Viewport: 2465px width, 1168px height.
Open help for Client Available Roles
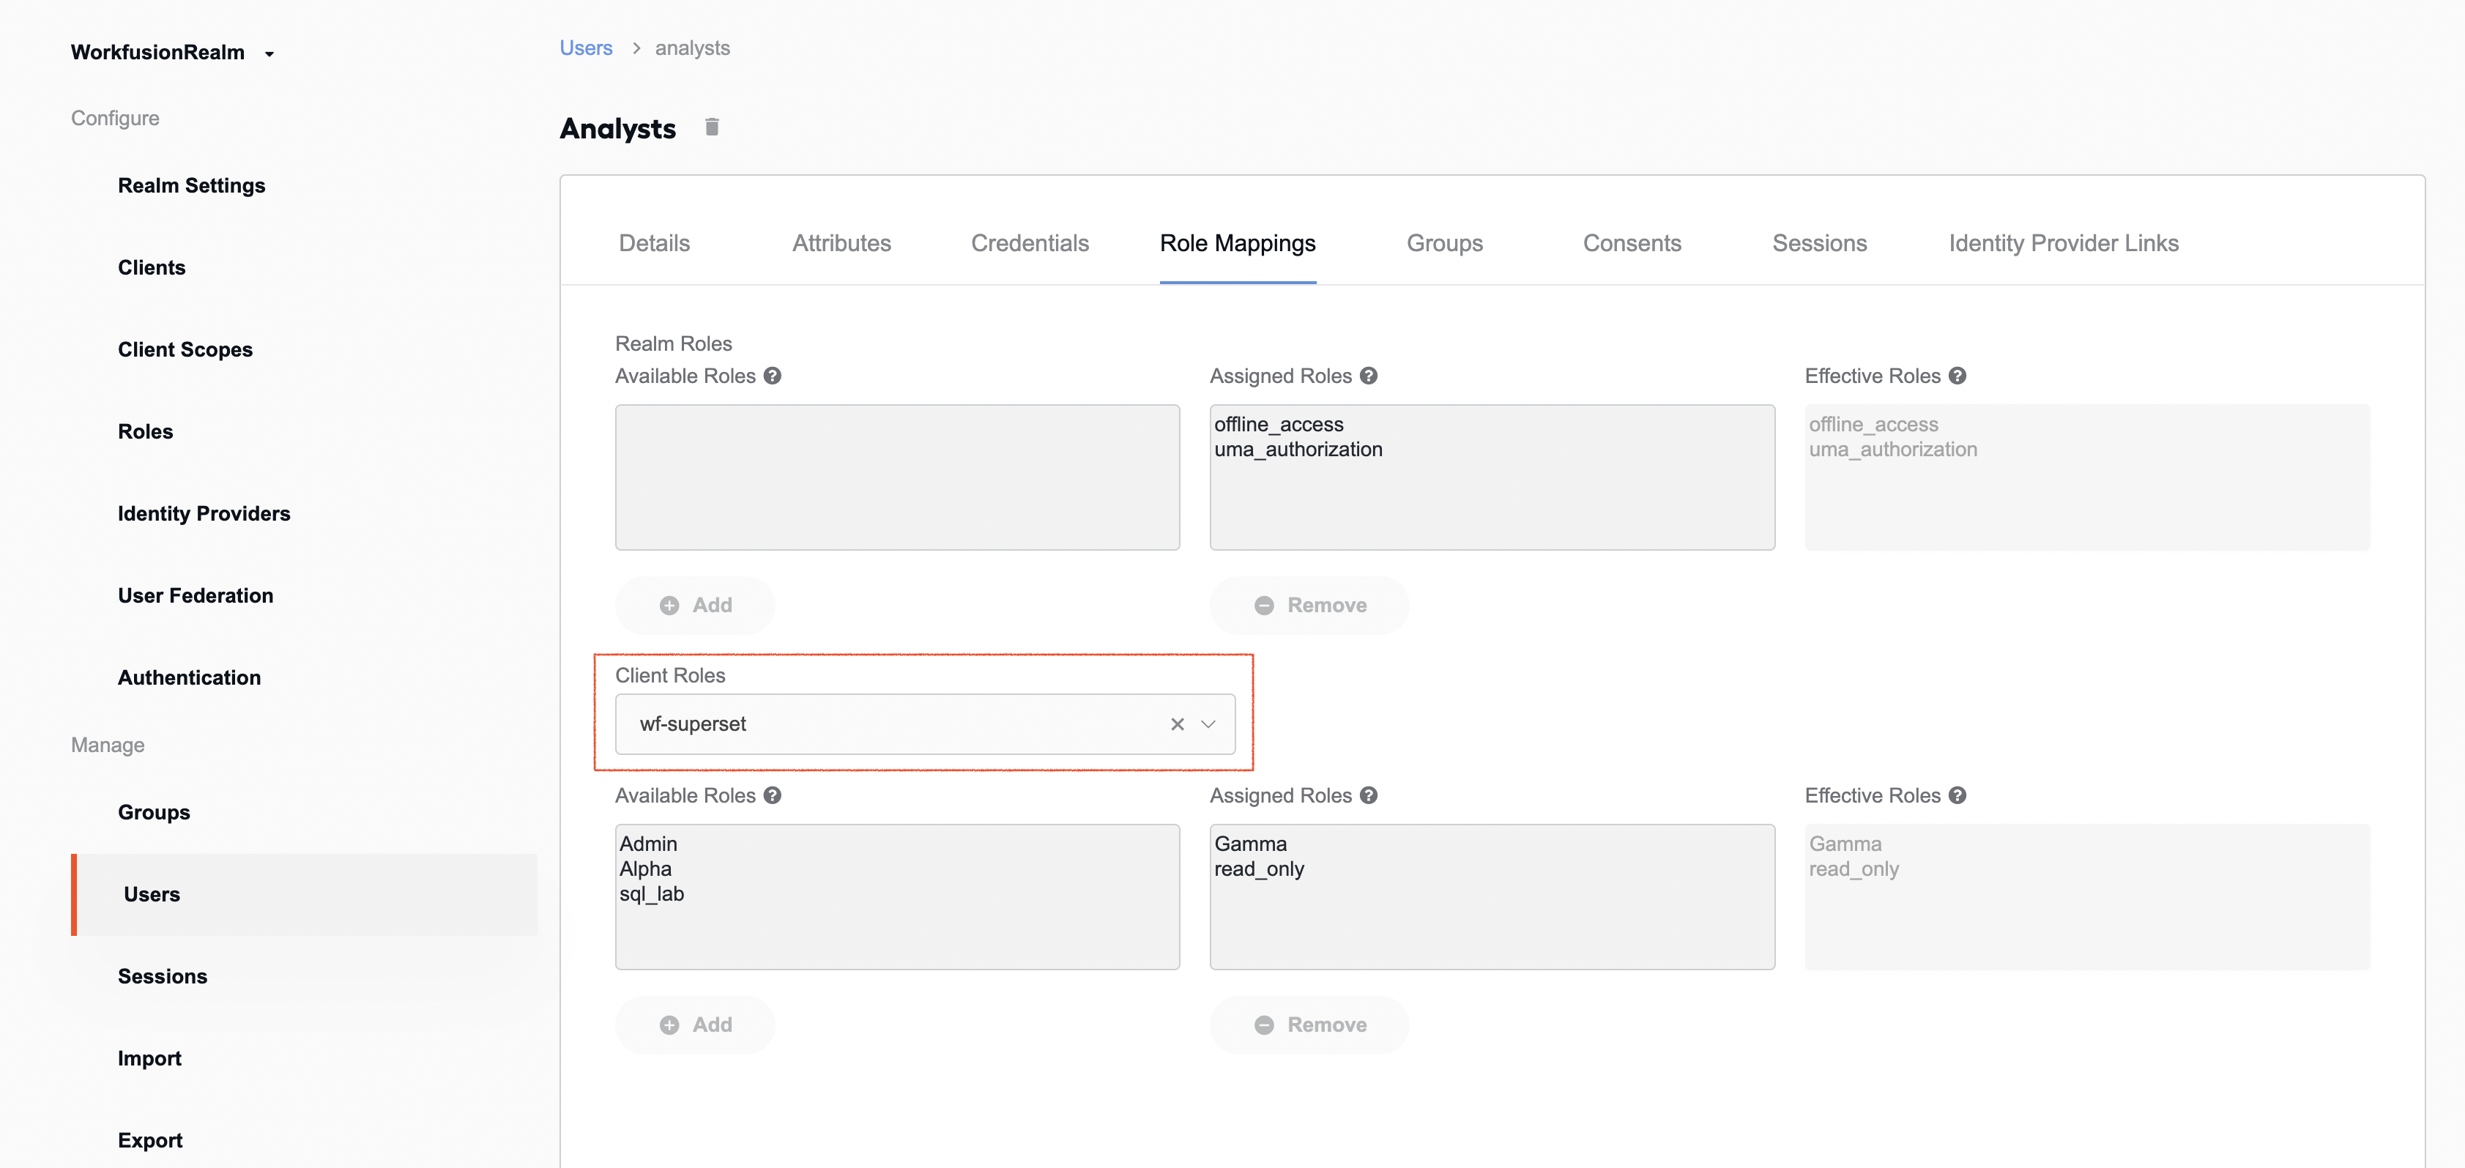(x=772, y=795)
